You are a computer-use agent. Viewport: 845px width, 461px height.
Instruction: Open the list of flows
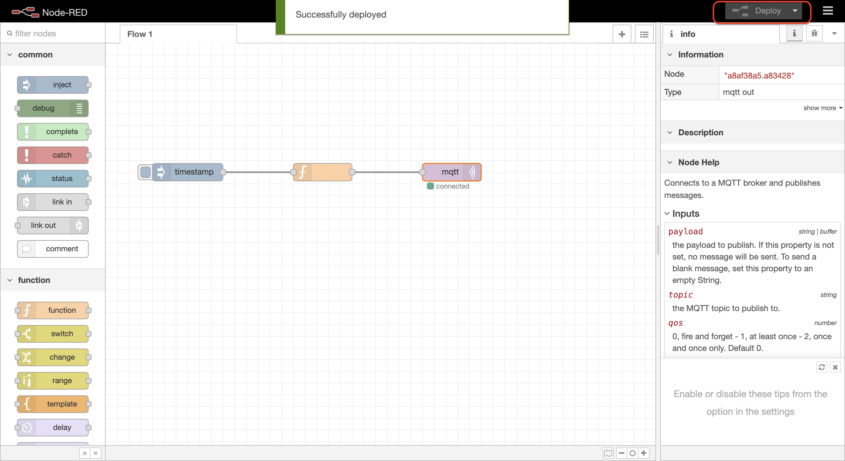point(644,34)
